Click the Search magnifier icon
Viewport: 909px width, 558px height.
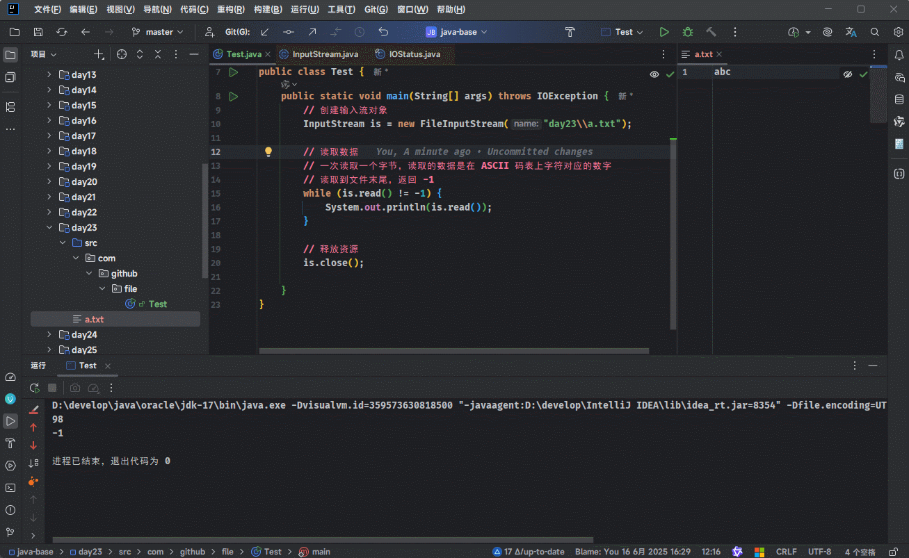click(x=875, y=32)
